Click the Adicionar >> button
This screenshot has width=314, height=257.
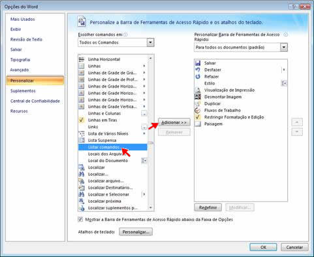(174, 122)
